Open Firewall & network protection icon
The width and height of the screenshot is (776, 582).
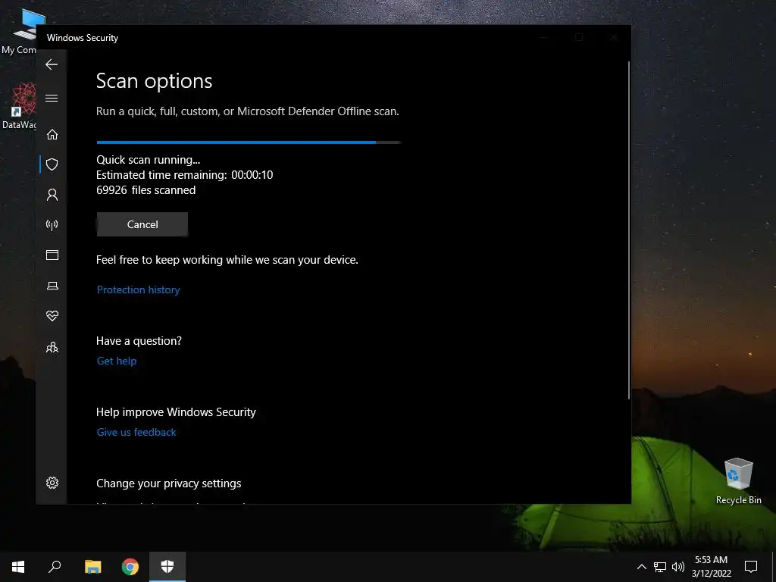[52, 225]
